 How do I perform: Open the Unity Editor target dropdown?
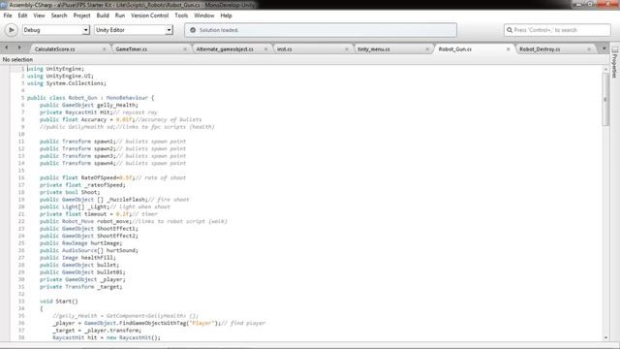134,30
